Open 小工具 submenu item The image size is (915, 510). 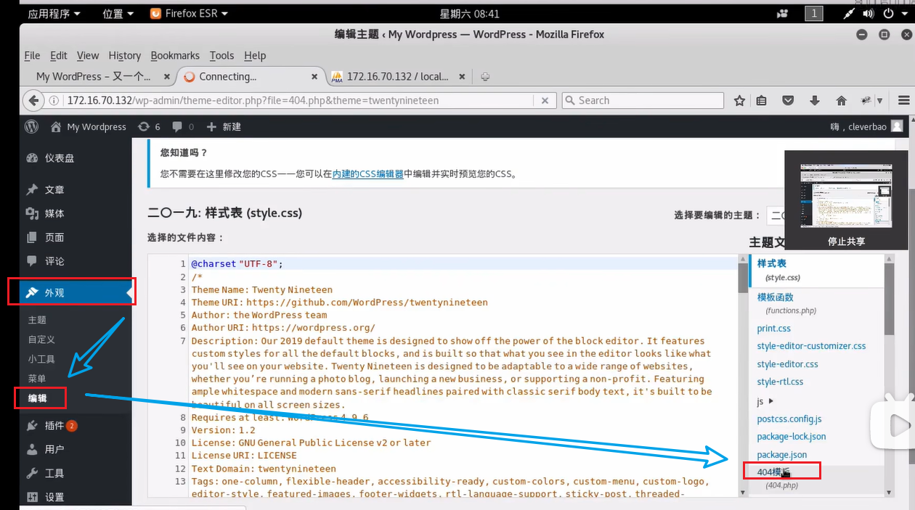(41, 359)
